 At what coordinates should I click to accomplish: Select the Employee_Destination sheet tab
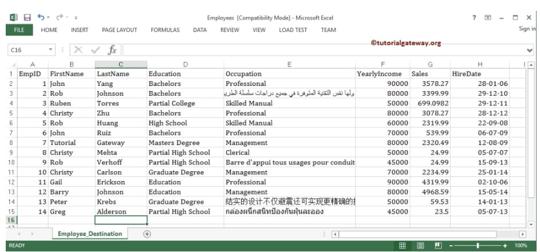click(90, 234)
